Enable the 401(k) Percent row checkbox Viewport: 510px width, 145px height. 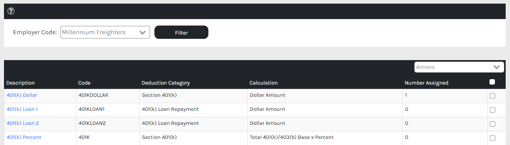tap(492, 138)
